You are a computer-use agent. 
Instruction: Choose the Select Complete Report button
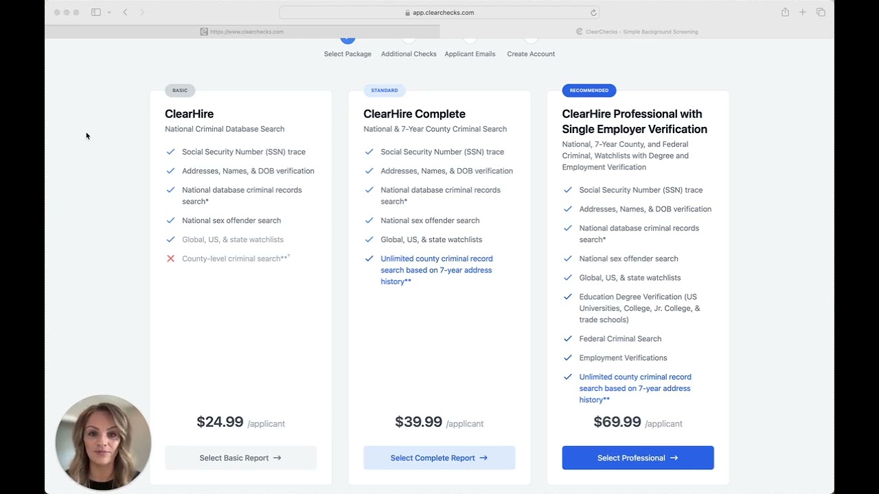(439, 458)
